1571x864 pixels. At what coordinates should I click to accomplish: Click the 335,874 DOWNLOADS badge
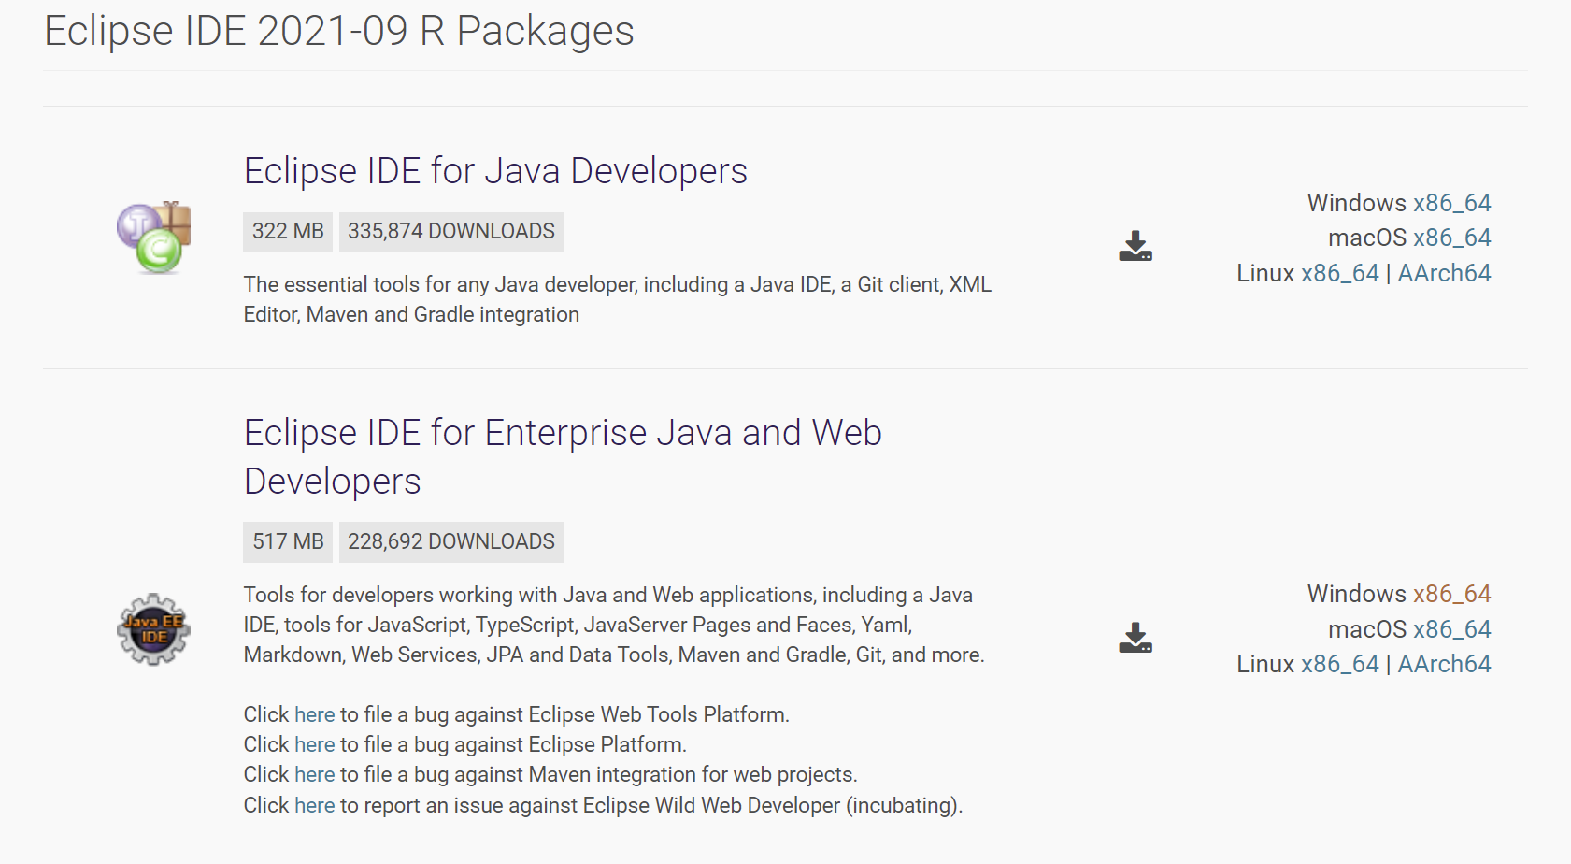pos(451,231)
